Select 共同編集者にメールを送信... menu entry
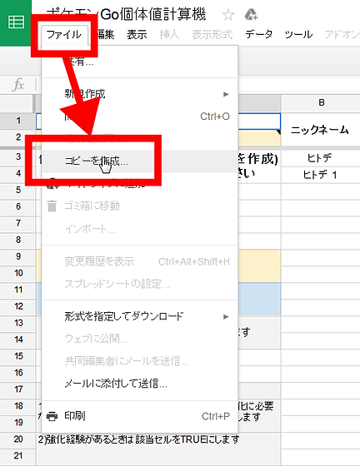Screen dimensions: 360x466 (x=140, y=361)
